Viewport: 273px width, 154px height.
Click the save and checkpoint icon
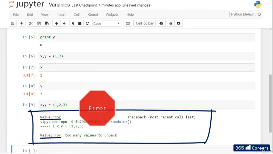[13, 23]
